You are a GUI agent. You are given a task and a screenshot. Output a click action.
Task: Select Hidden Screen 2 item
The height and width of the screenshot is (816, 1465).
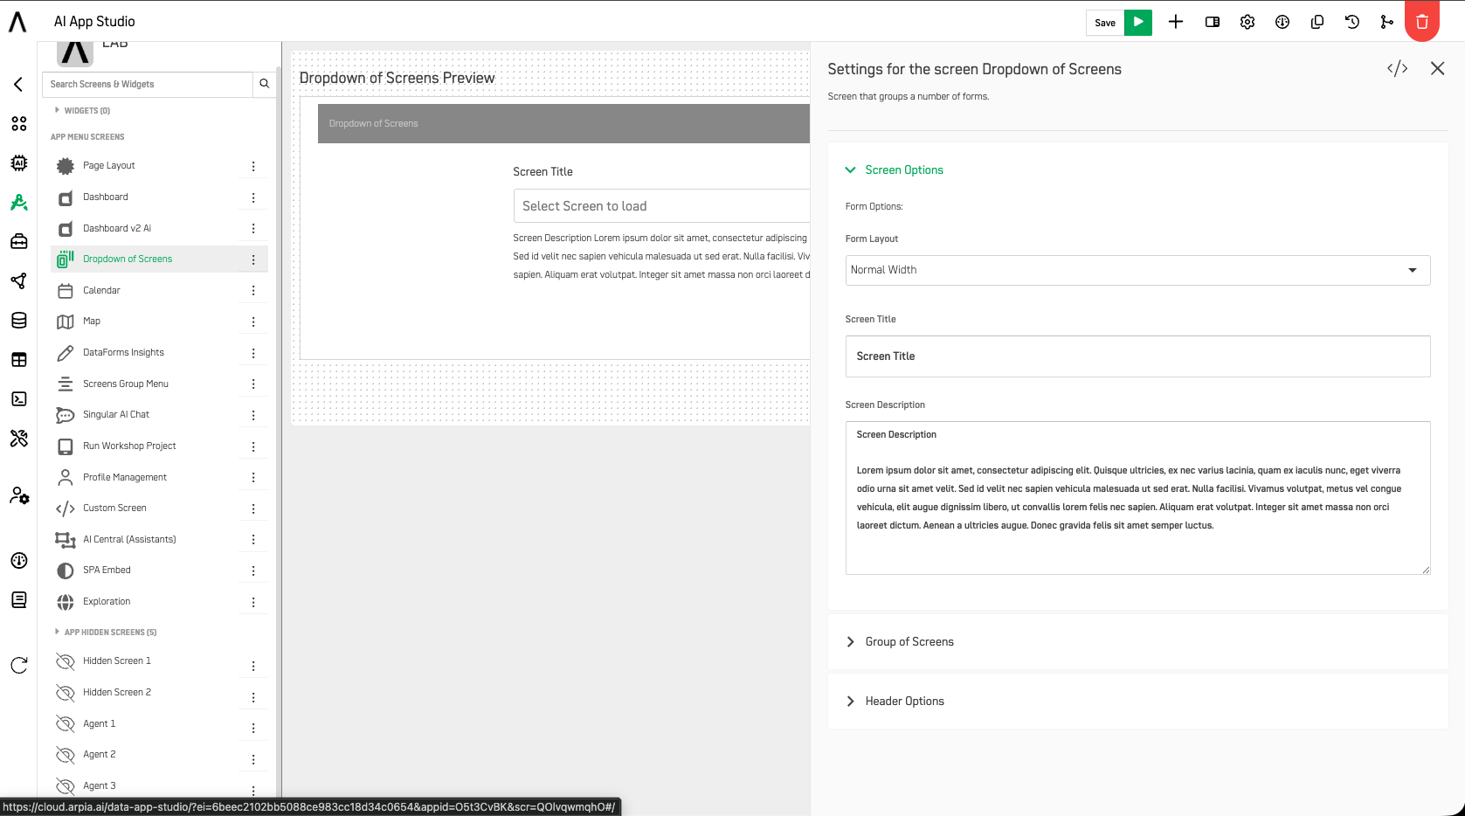117,693
